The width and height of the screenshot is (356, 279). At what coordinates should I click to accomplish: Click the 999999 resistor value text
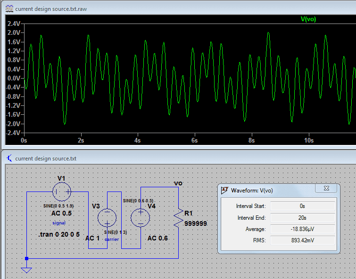(196, 223)
